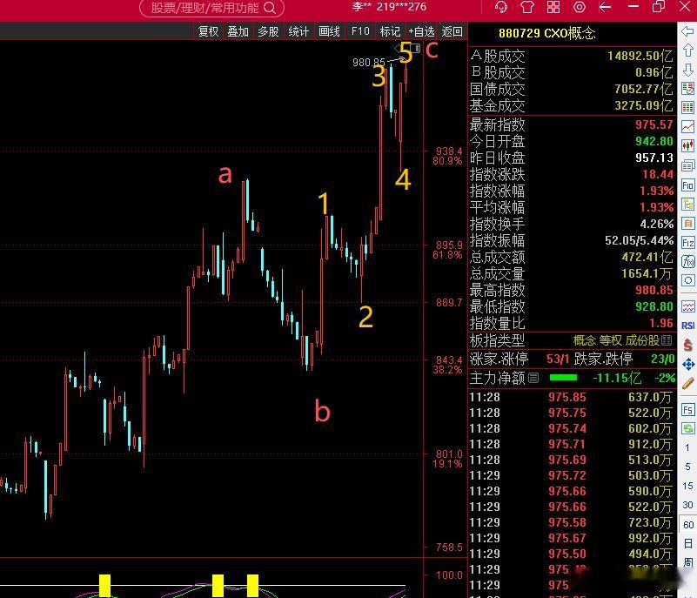This screenshot has width=697, height=598.
Task: Open the yellow tree structure icon
Action: tap(687, 204)
